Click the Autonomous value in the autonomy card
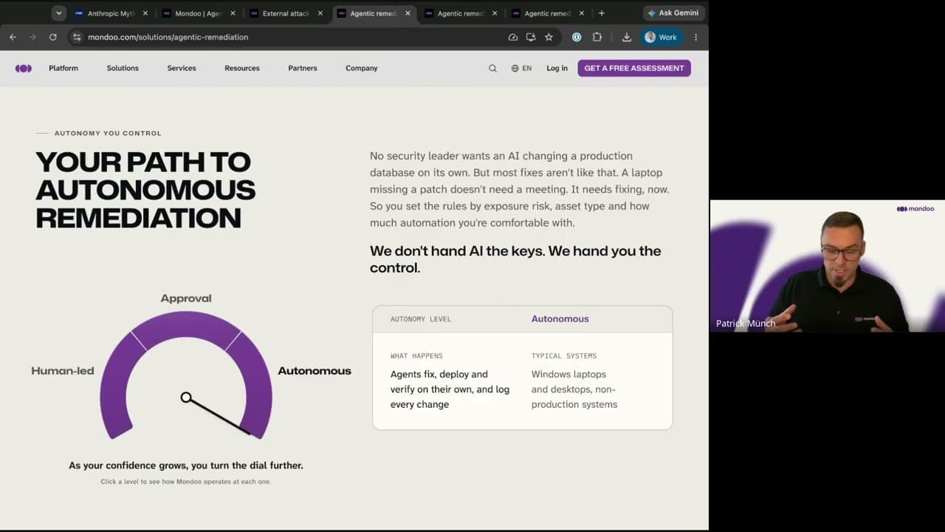Image resolution: width=945 pixels, height=532 pixels. click(x=560, y=319)
